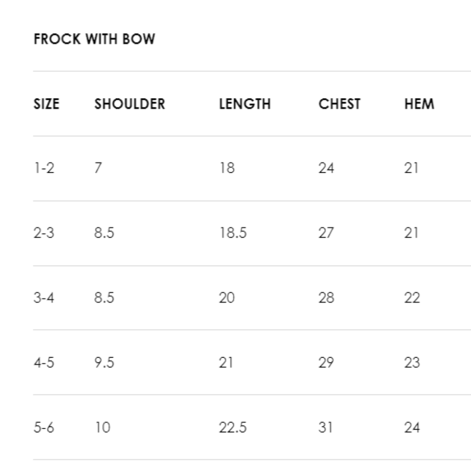This screenshot has width=471, height=471.
Task: Select the 3-4 size row label
Action: point(44,298)
